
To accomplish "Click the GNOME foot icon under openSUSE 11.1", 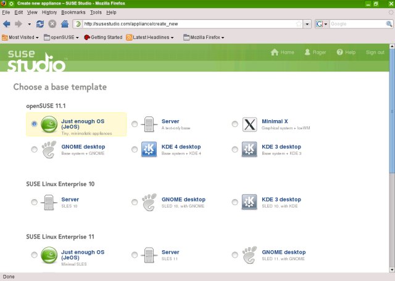I will click(x=49, y=149).
